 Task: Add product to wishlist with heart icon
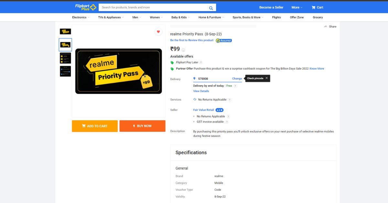tap(158, 32)
